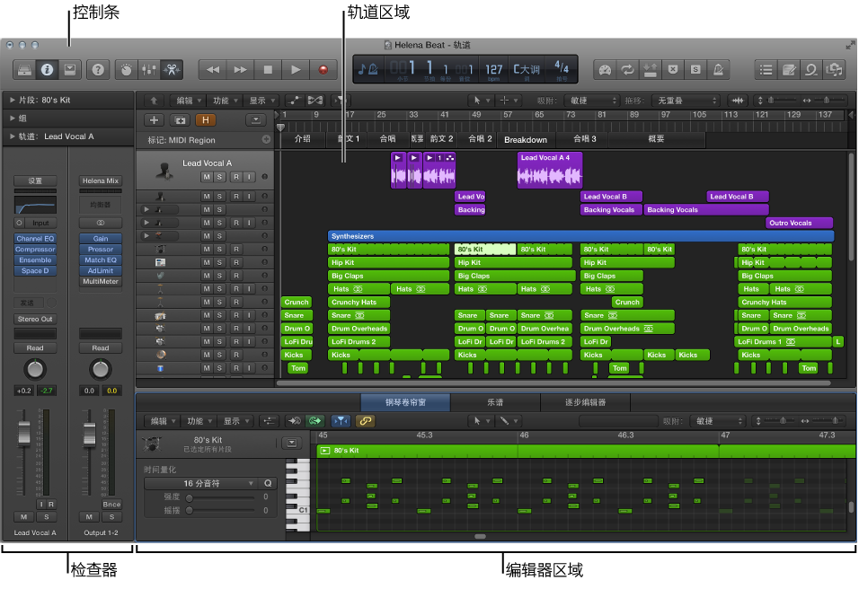Open quick help via the question mark icon
Viewport: 859px width, 589px height.
click(x=97, y=69)
